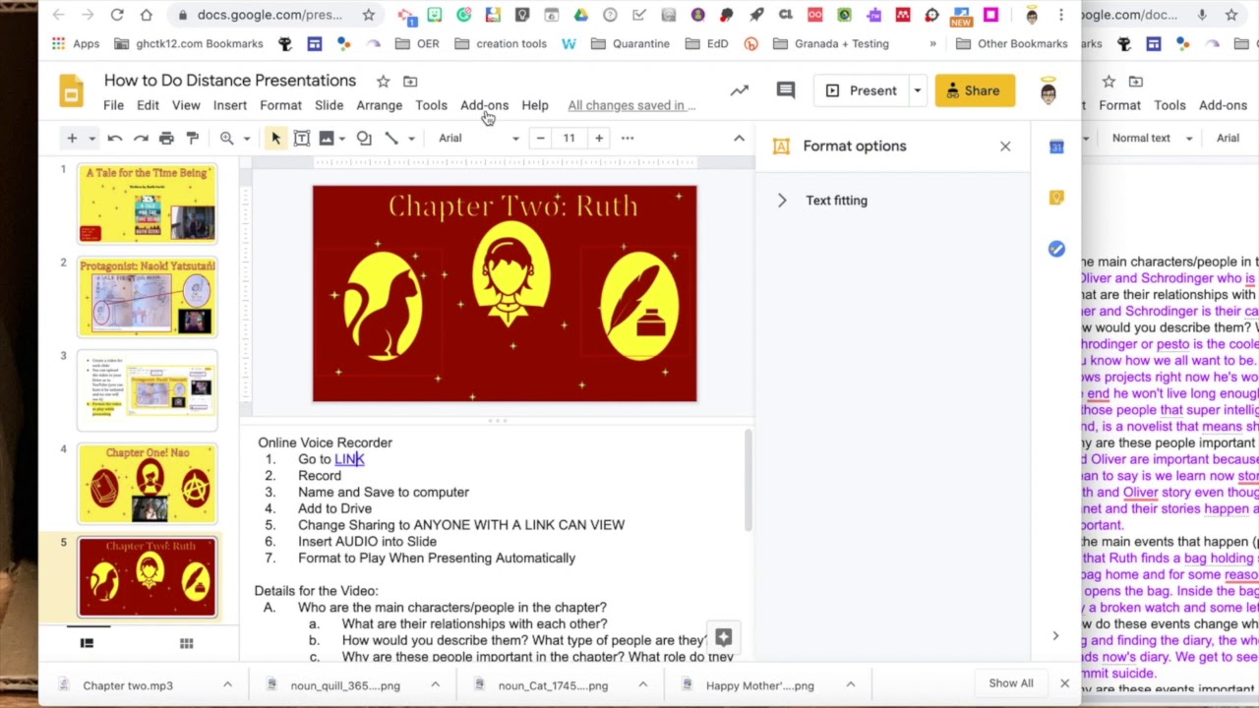Open the line type dropdown arrow
This screenshot has height=708, width=1259.
[x=411, y=139]
